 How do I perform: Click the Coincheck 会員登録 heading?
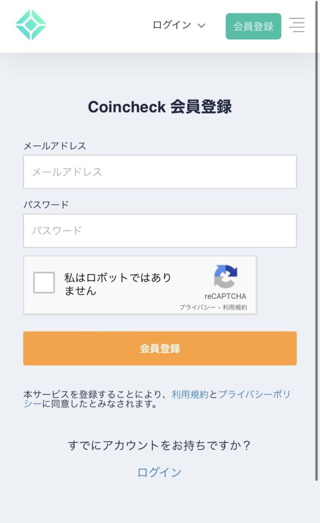click(x=159, y=107)
